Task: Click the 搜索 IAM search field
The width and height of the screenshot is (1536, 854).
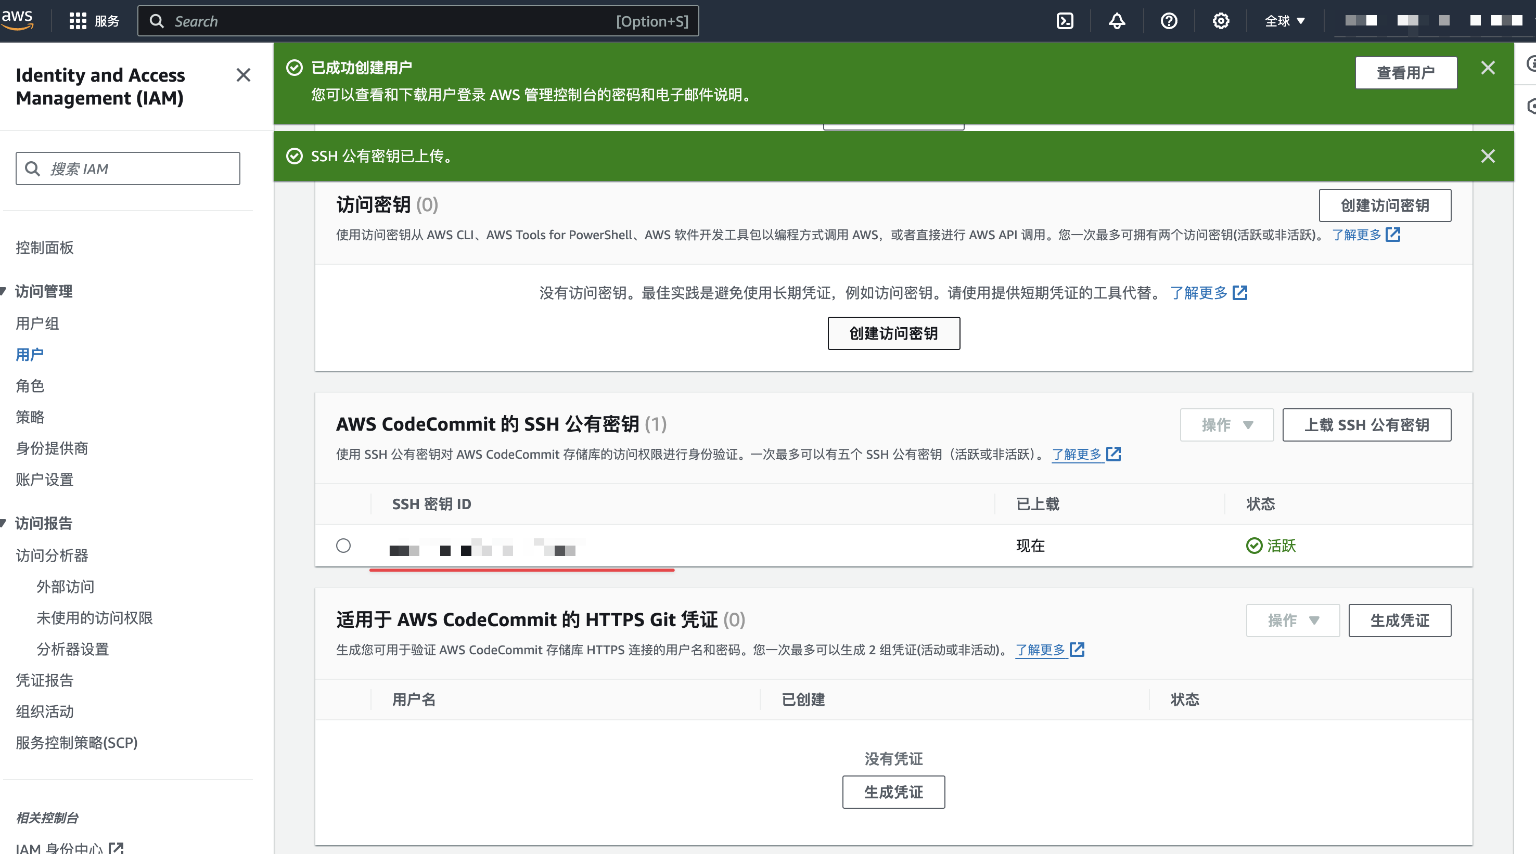Action: coord(127,169)
